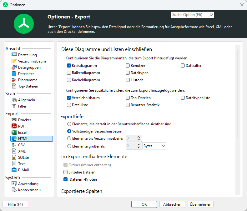
Task: Open the Drucker printer settings icon
Action: (14, 120)
